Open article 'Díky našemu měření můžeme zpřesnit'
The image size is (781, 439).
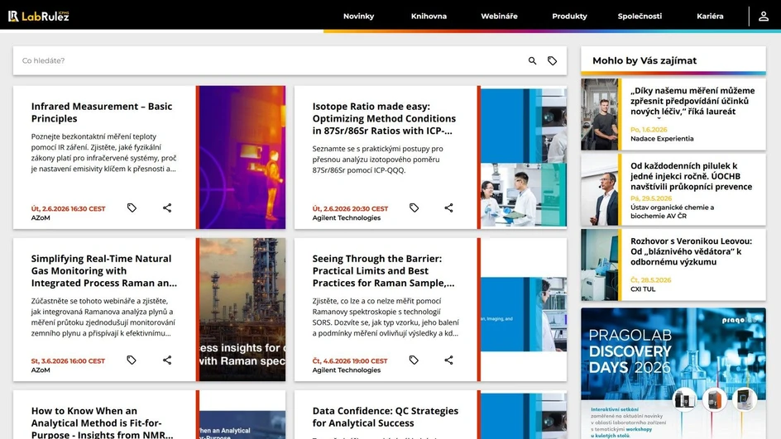point(692,101)
